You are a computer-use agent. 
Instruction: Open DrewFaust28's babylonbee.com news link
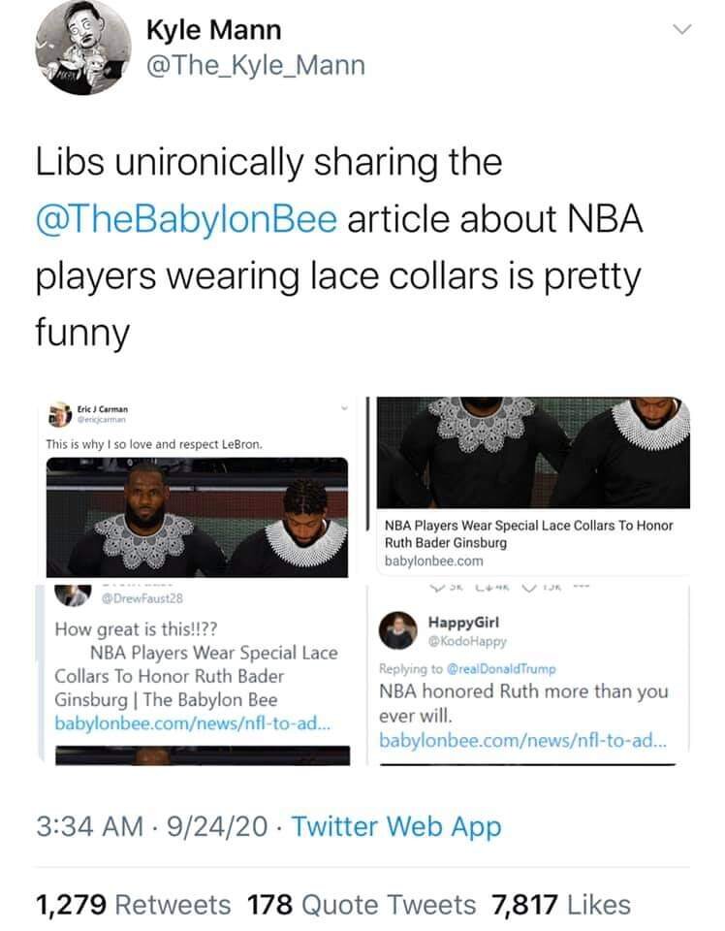pos(193,723)
